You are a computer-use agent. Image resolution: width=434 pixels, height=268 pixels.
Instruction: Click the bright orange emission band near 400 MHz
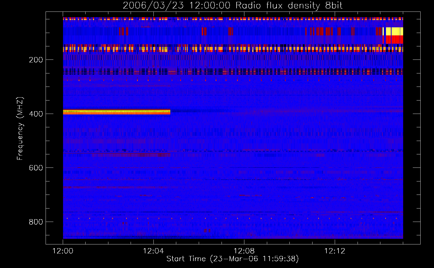coord(117,112)
